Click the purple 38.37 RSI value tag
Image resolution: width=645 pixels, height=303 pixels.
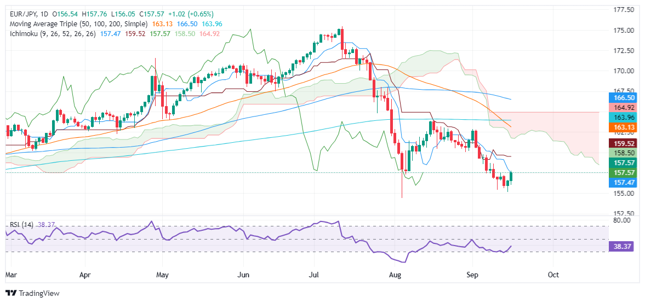click(623, 247)
